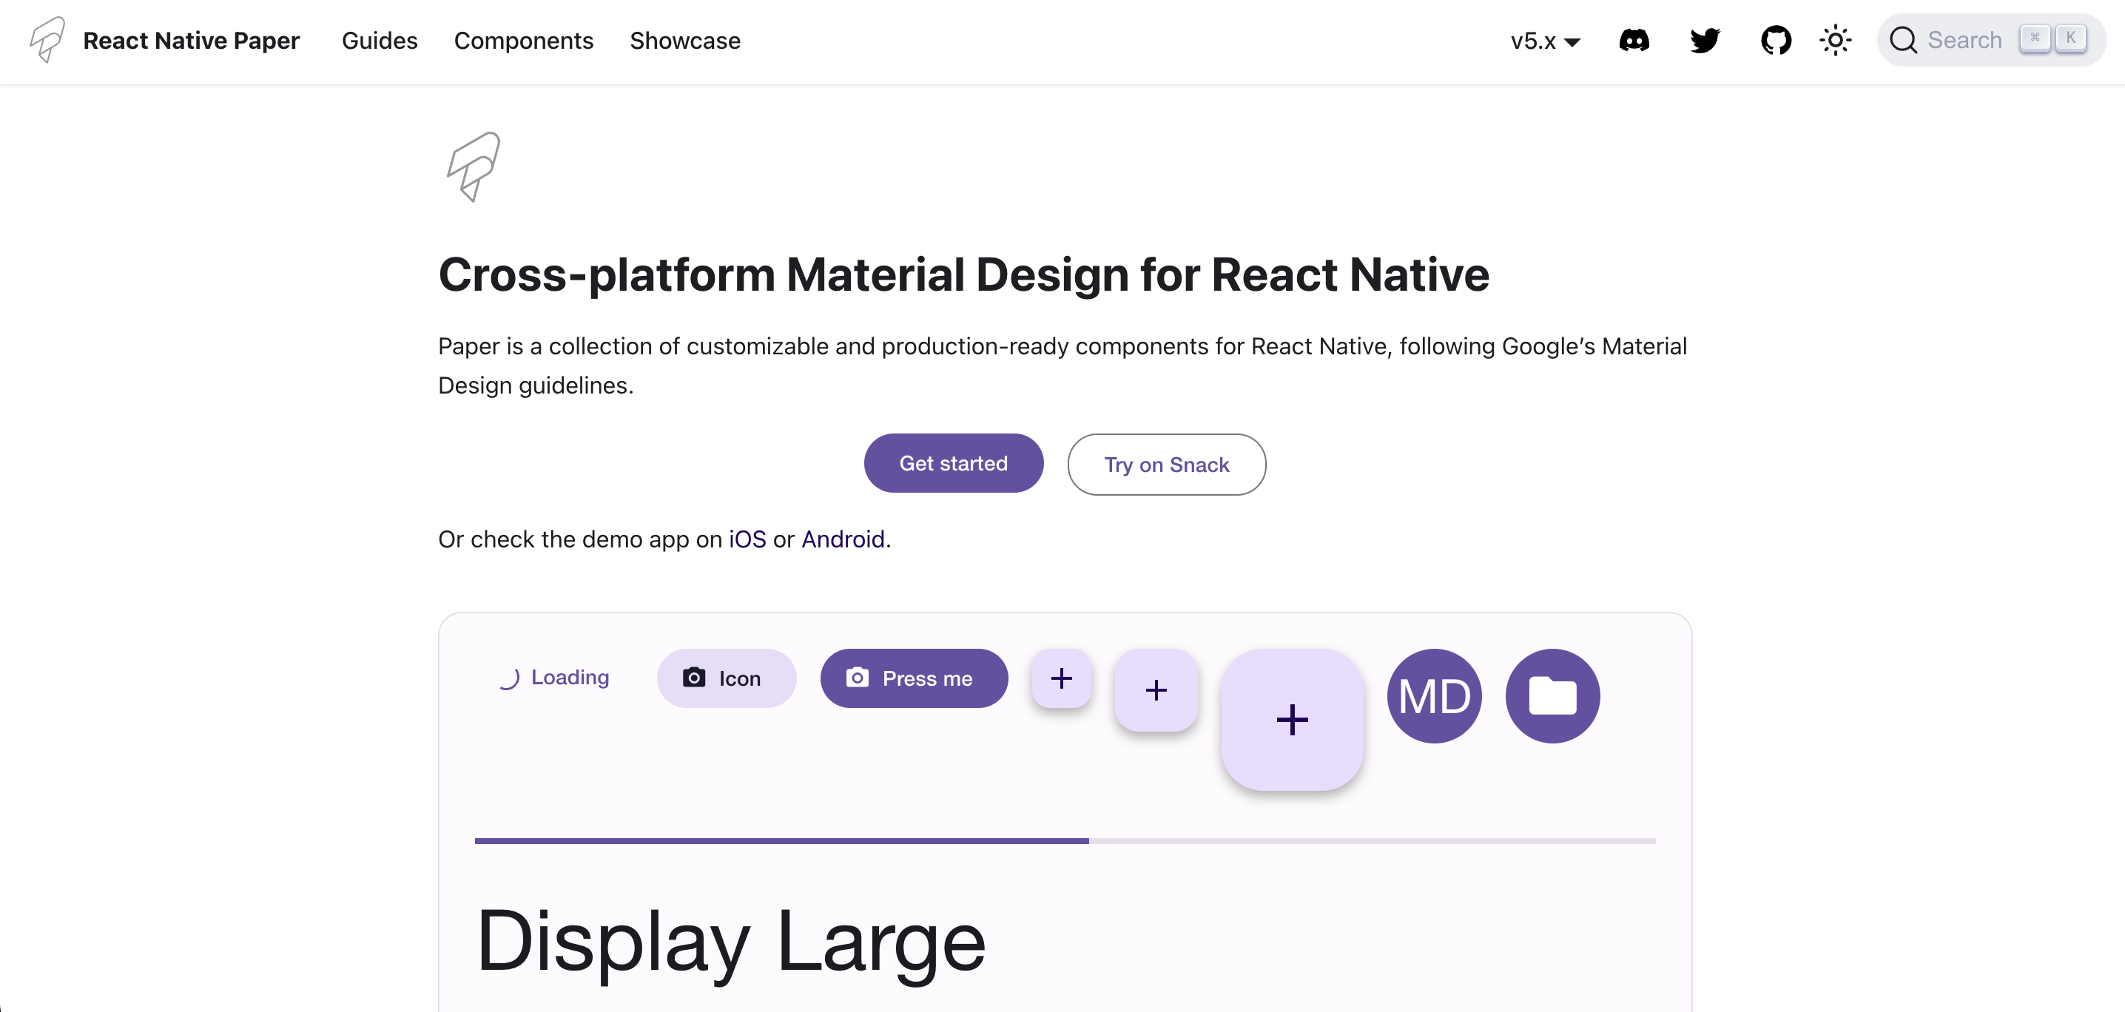Open the Discord server link icon
The width and height of the screenshot is (2125, 1012).
point(1634,40)
